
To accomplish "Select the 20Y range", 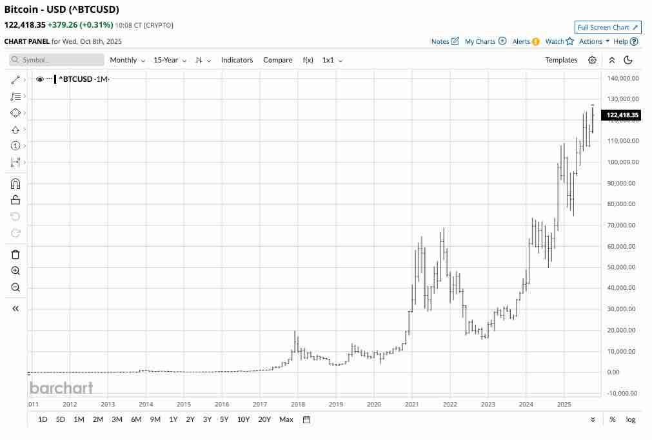I will pos(264,419).
